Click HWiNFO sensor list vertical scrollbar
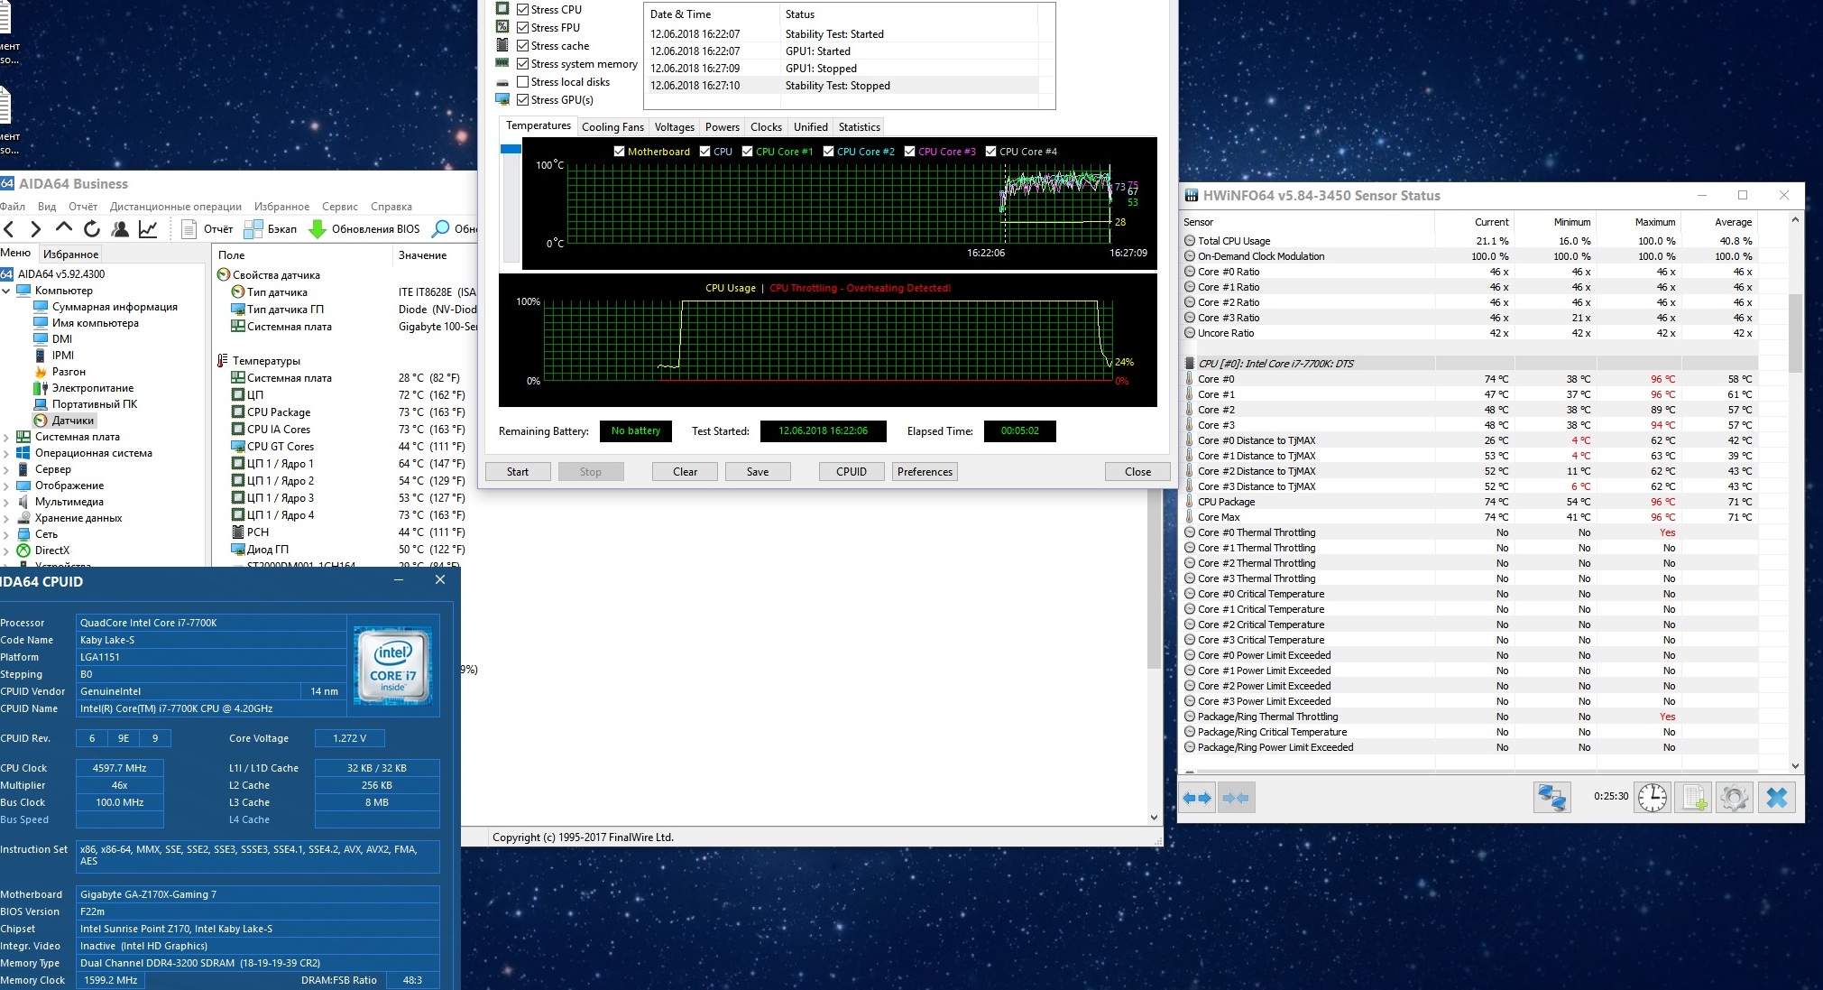1823x990 pixels. 1794,332
